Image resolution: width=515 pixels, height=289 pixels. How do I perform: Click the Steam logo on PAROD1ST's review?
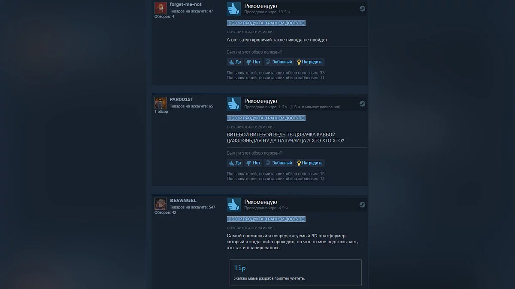coord(362,104)
